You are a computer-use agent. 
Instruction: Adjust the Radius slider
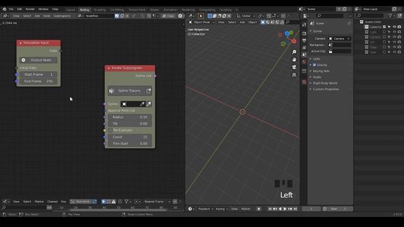click(x=130, y=117)
